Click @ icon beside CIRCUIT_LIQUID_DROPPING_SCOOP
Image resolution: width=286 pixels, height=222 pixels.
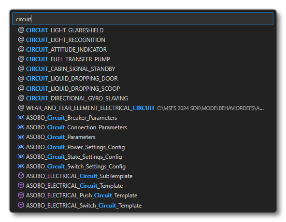coord(21,88)
